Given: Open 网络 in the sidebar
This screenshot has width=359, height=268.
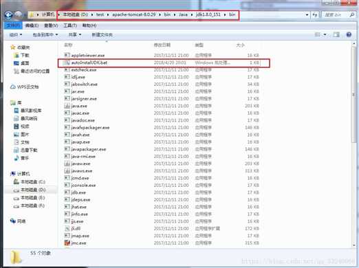Looking at the screenshot, I should click(21, 221).
